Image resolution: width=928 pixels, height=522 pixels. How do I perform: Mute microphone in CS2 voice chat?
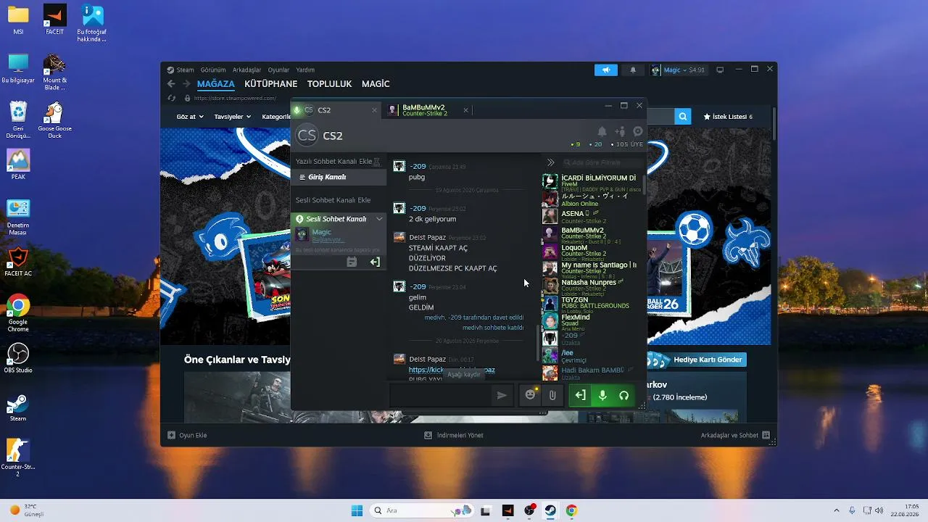click(x=602, y=395)
